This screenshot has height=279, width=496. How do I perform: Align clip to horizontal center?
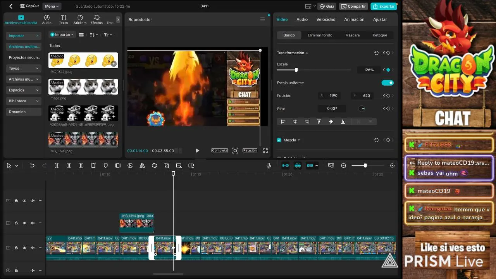(x=295, y=122)
